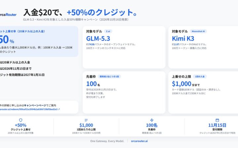Screen dimensions: 238x148
Task: Click the 1回の入金 badge
Action: [200, 77]
